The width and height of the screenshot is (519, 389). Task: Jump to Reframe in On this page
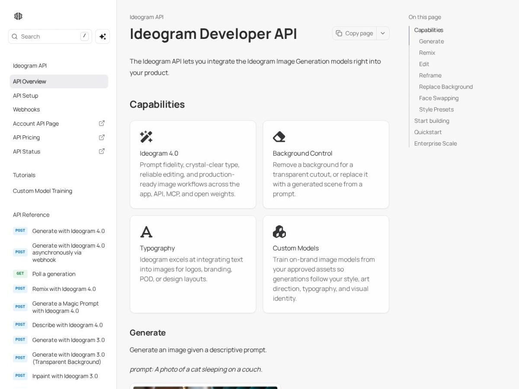pyautogui.click(x=430, y=75)
